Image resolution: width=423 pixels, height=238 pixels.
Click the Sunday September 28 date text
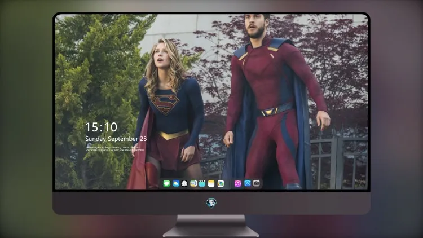(x=116, y=139)
